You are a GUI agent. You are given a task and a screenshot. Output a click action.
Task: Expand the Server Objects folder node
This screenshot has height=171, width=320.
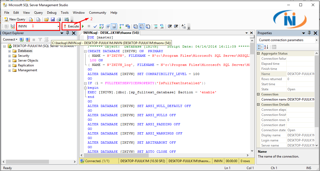(x=9, y=61)
